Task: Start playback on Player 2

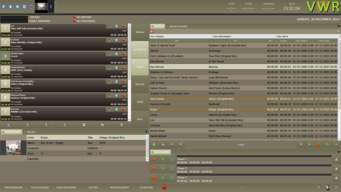Action: click(x=163, y=168)
